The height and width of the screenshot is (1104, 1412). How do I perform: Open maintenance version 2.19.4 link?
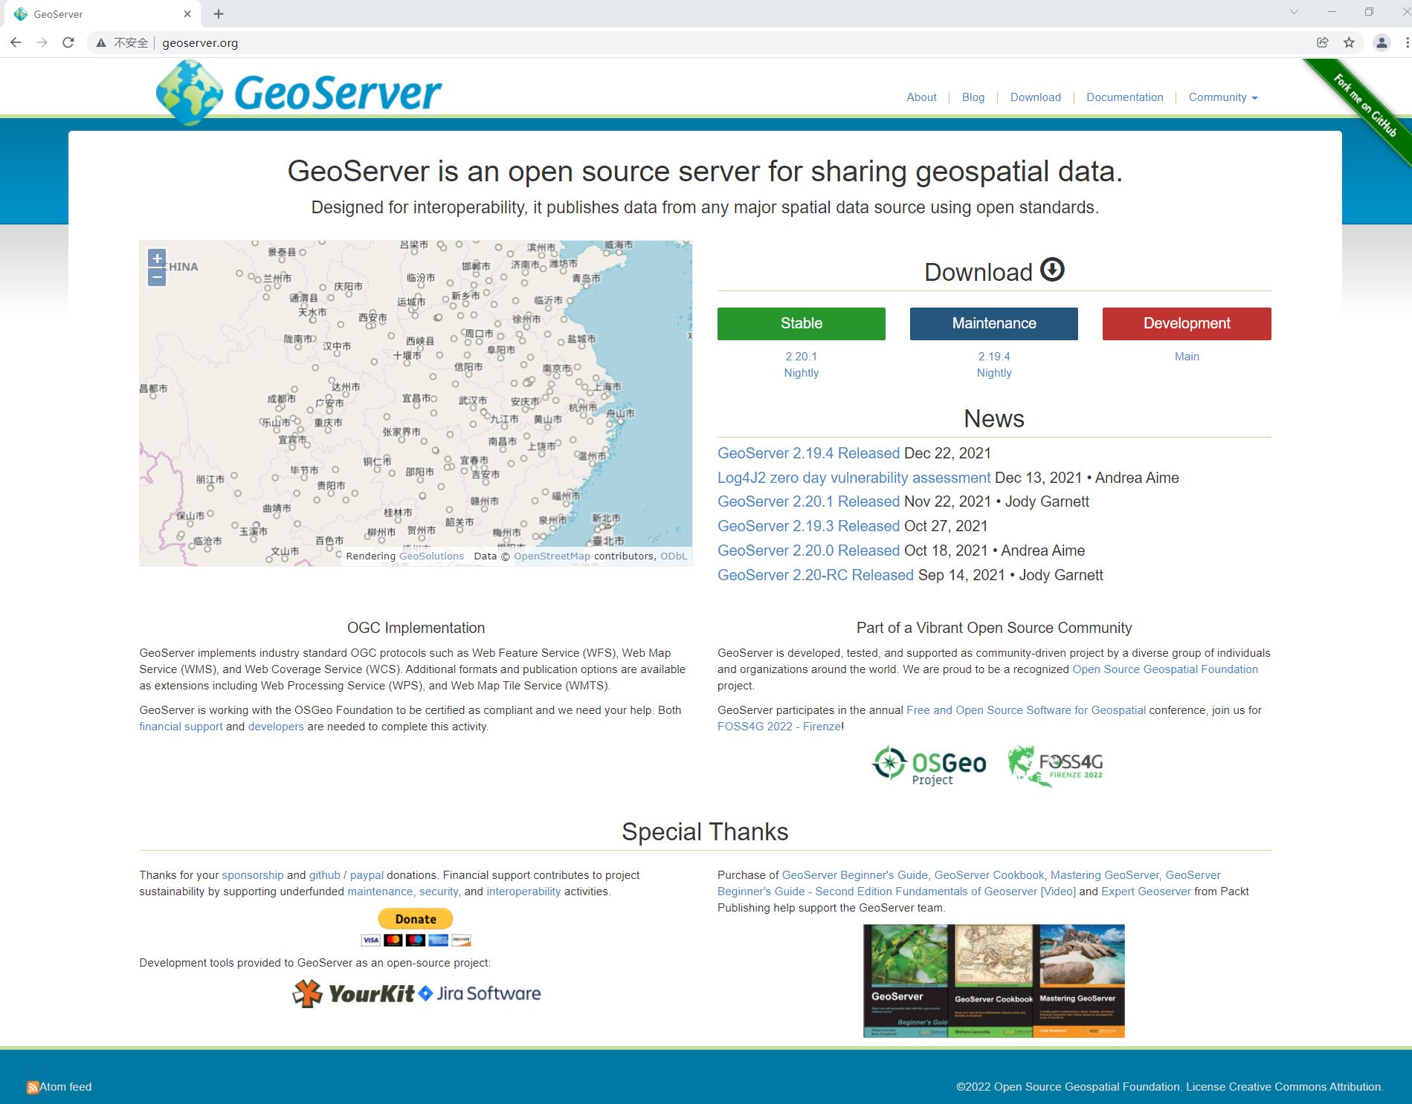point(994,357)
